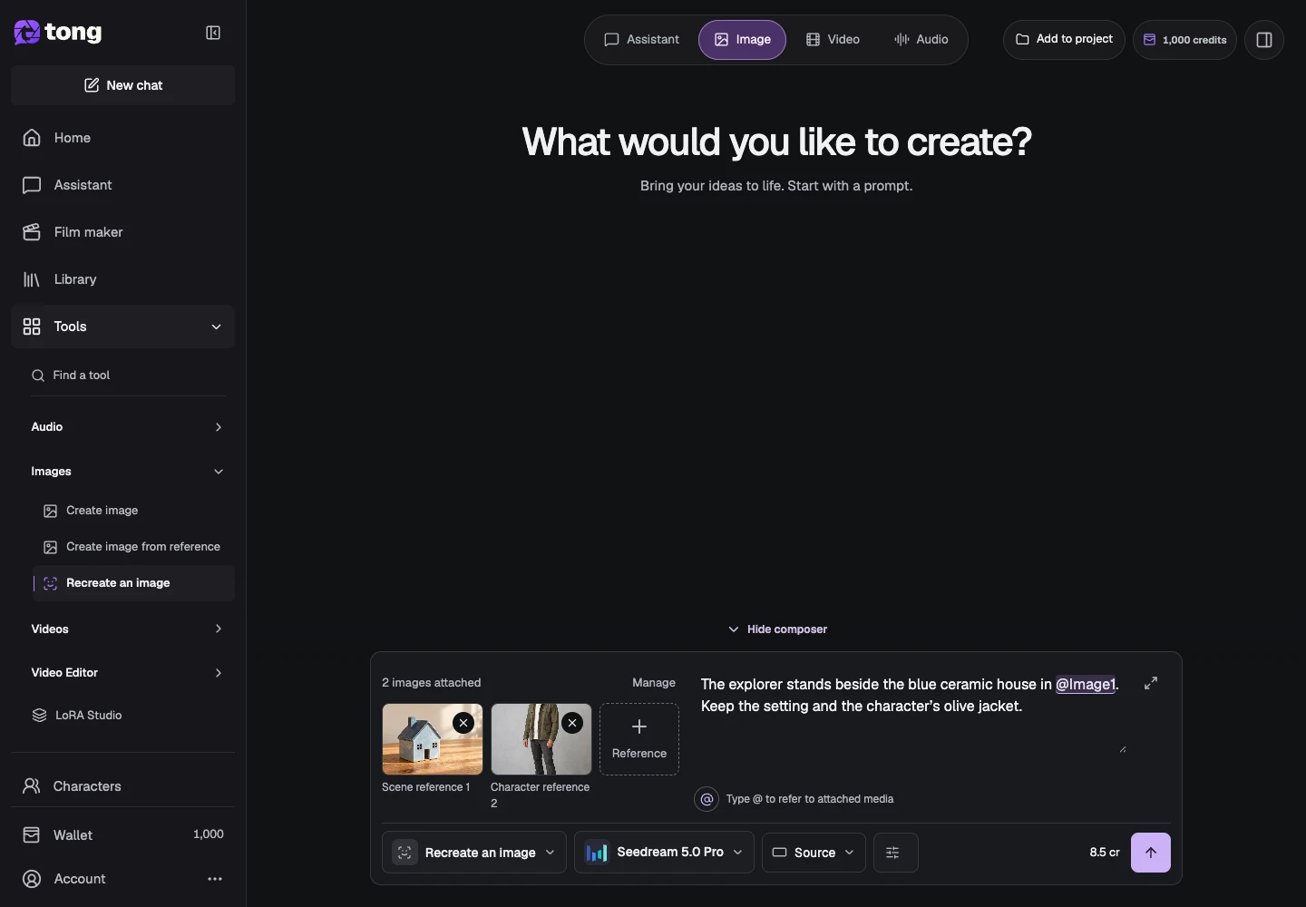Viewport: 1306px width, 907px height.
Task: Click Manage attached images
Action: tap(654, 683)
